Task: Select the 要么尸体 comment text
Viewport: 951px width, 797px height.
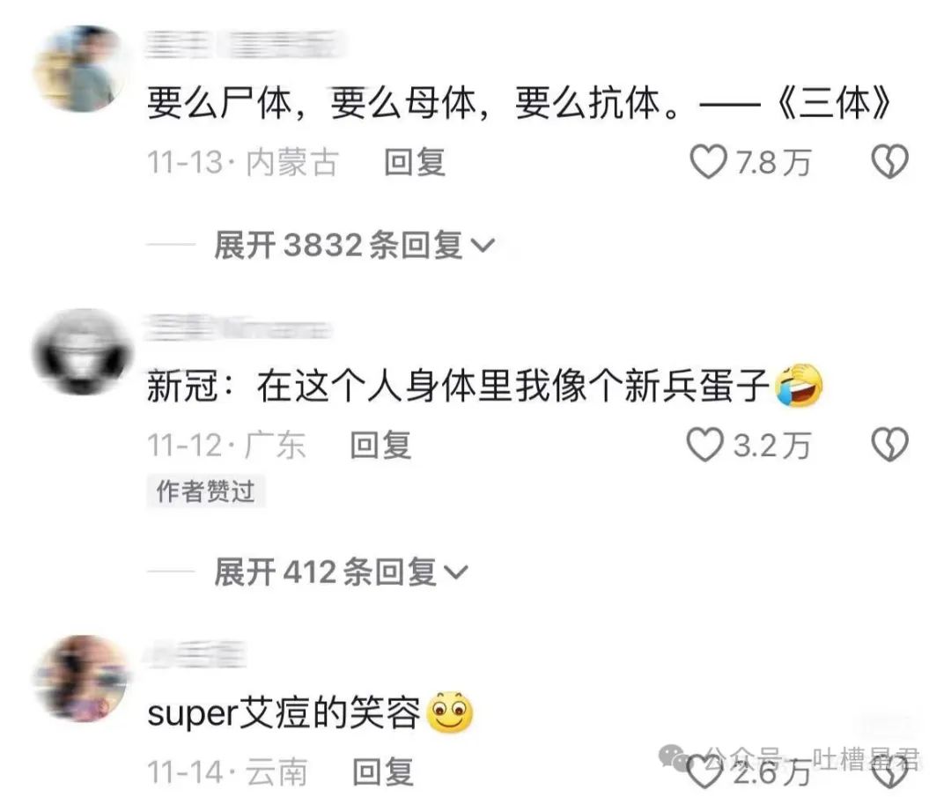Action: point(520,103)
